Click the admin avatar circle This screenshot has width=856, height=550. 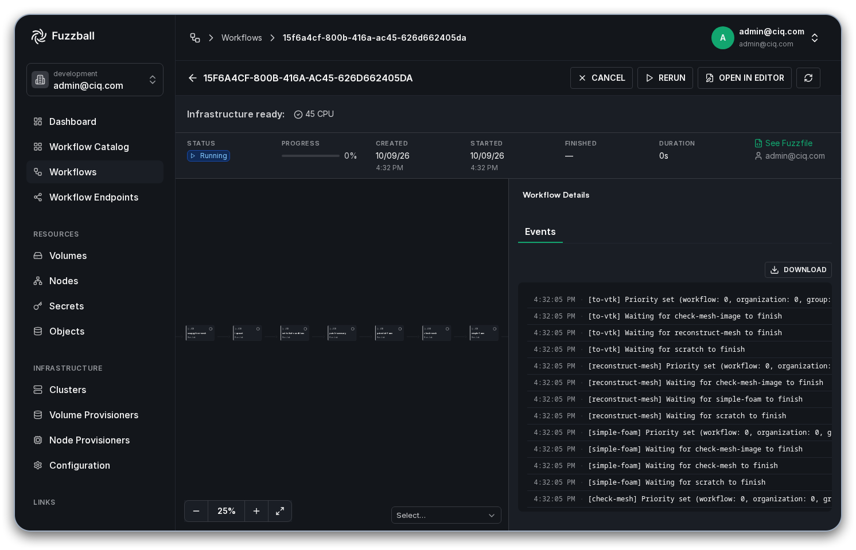coord(723,38)
